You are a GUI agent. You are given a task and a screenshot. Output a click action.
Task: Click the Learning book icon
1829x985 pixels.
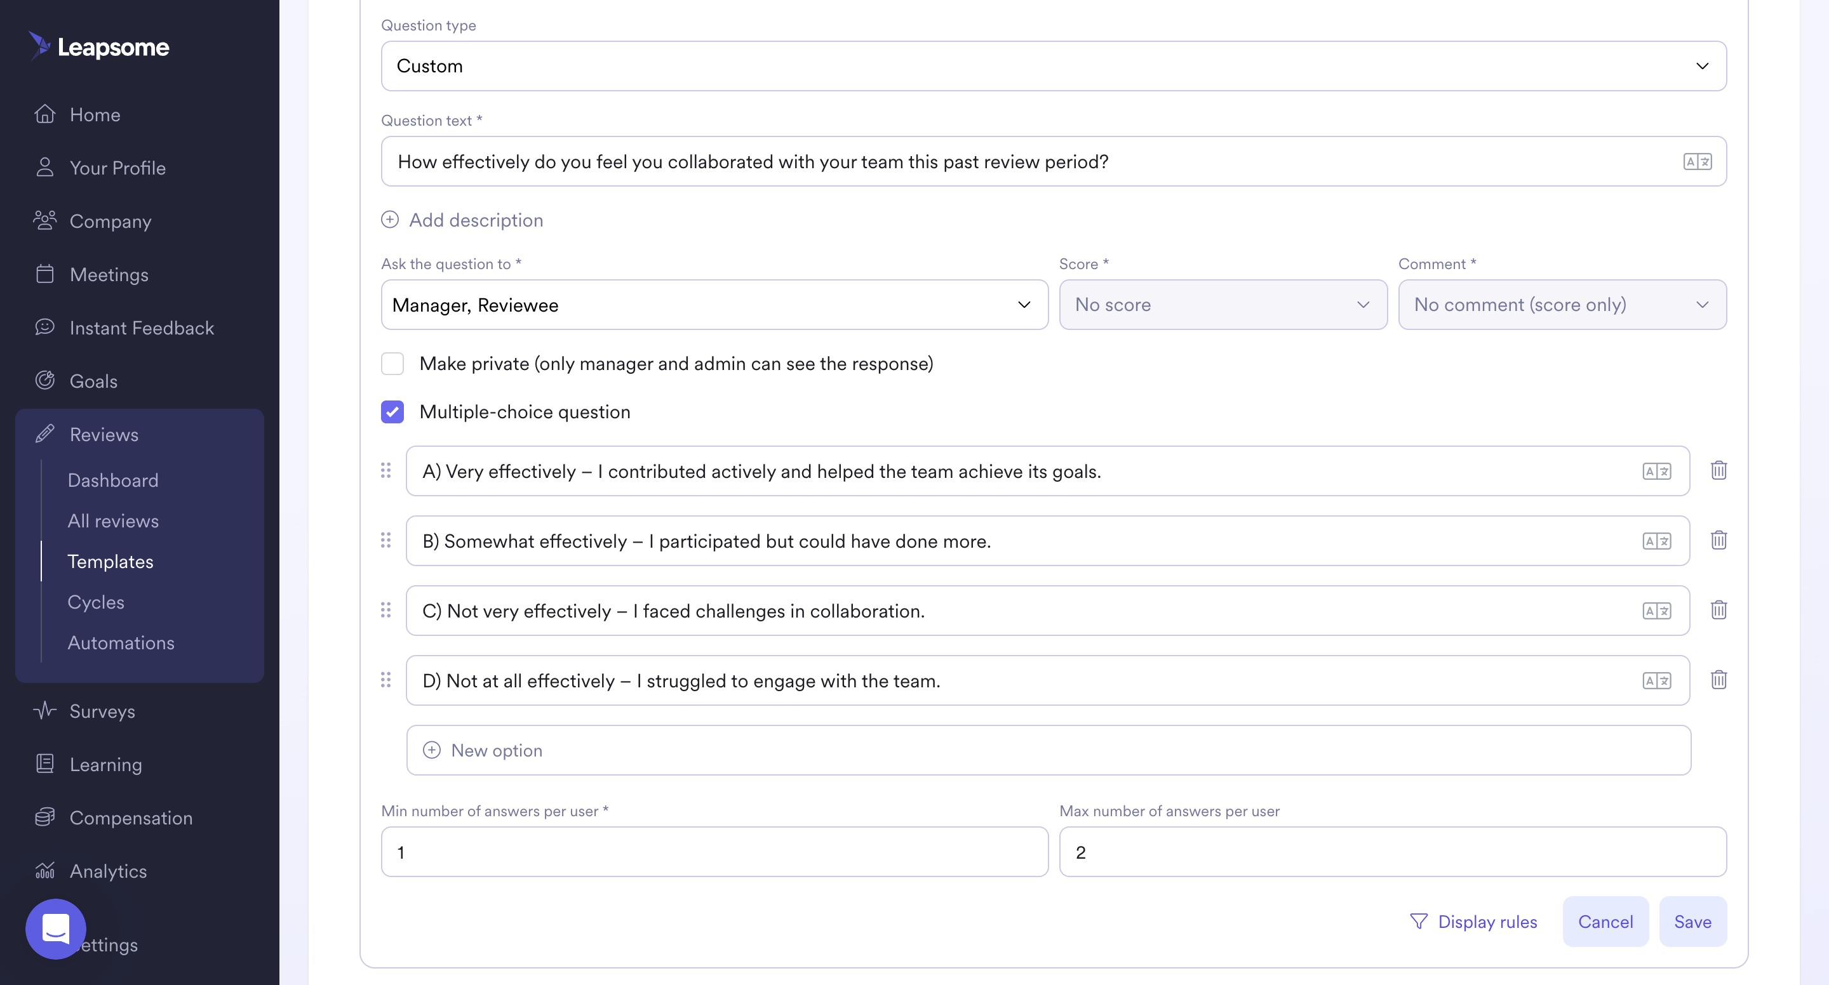[44, 763]
